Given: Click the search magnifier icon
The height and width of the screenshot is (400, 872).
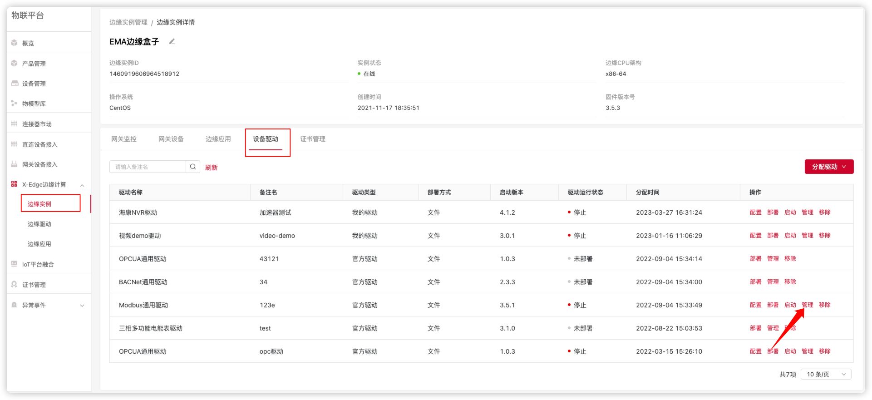Looking at the screenshot, I should click(x=193, y=167).
